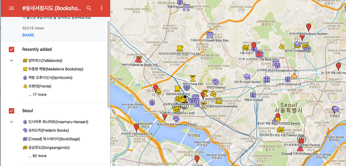Select 공상온도(Gongsangondo) in the sidebar list
346x166 pixels.
[x=46, y=148]
